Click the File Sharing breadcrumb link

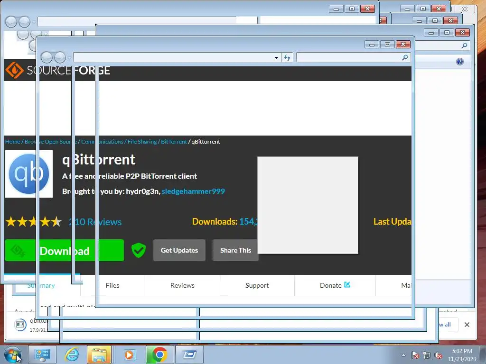142,142
